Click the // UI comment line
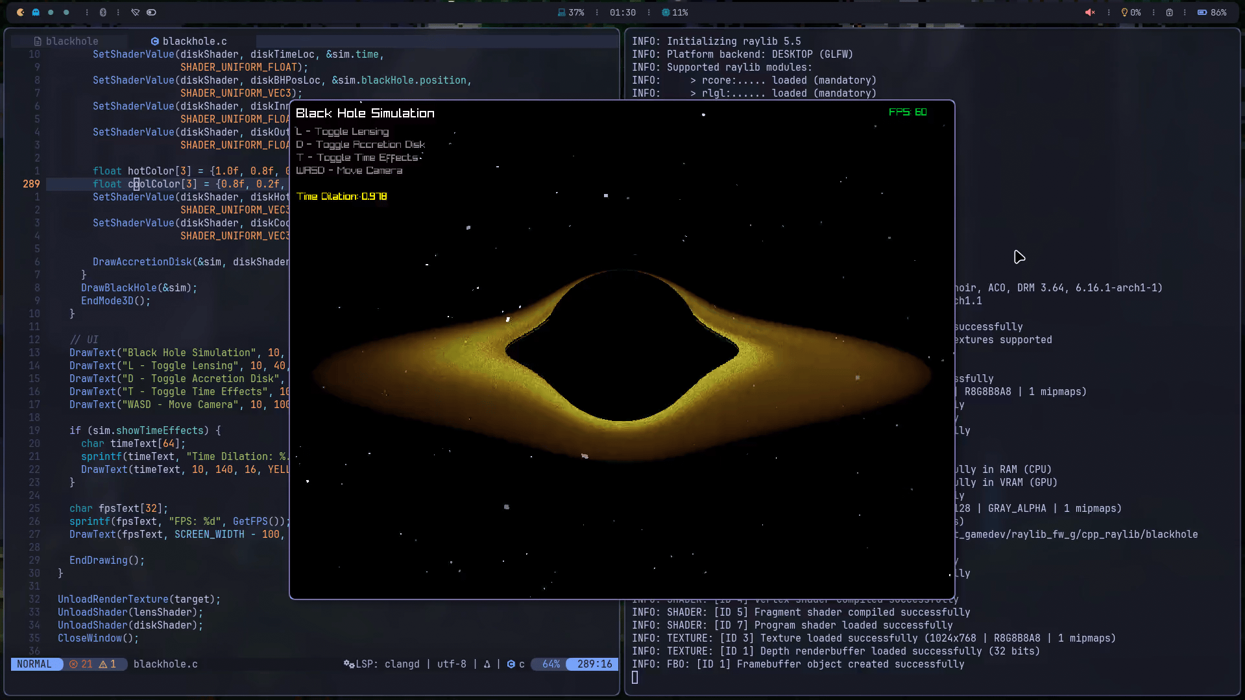Viewport: 1245px width, 700px height. point(84,339)
